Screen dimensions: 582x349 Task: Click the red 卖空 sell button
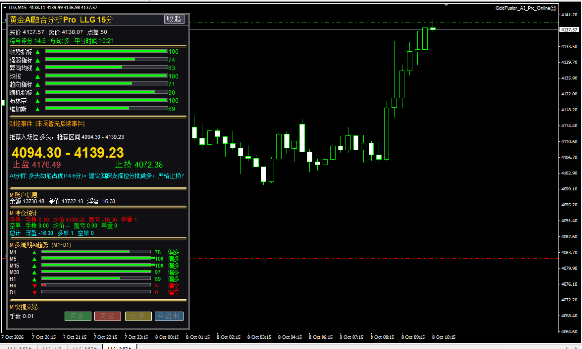click(x=107, y=316)
